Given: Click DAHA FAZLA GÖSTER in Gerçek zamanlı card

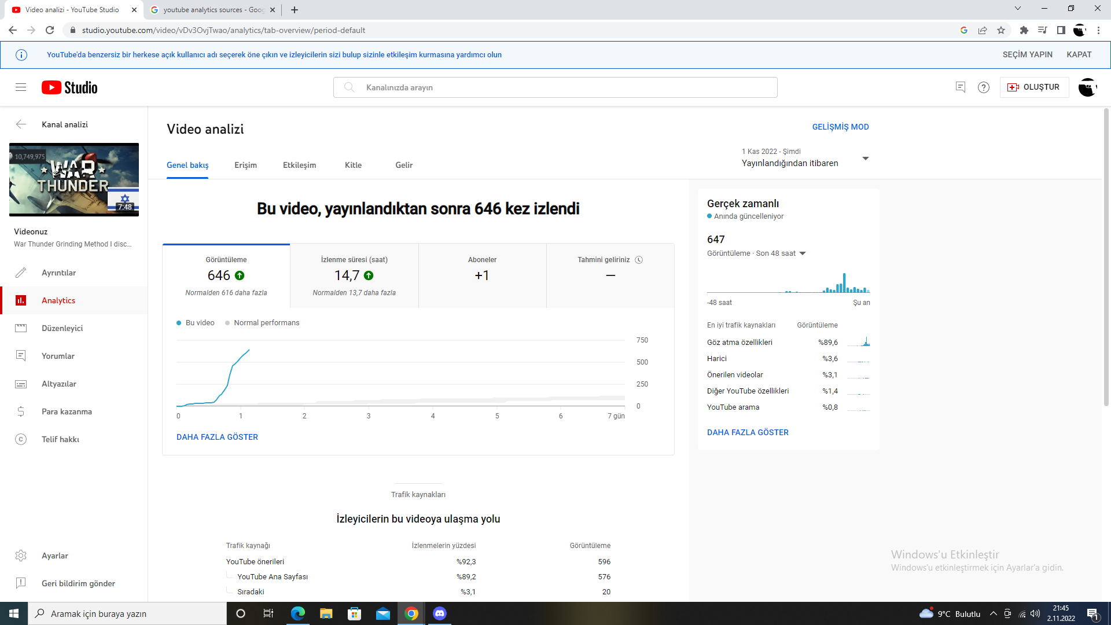Looking at the screenshot, I should coord(748,432).
